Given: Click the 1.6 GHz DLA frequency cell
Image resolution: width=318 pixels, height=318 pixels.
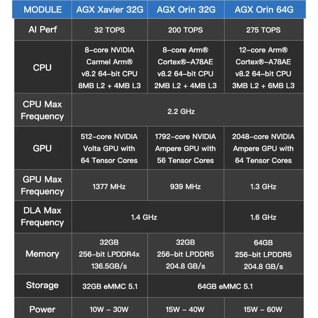Looking at the screenshot, I should tap(264, 217).
